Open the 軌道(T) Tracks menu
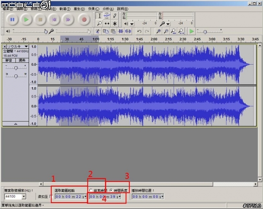 [x=65, y=9]
